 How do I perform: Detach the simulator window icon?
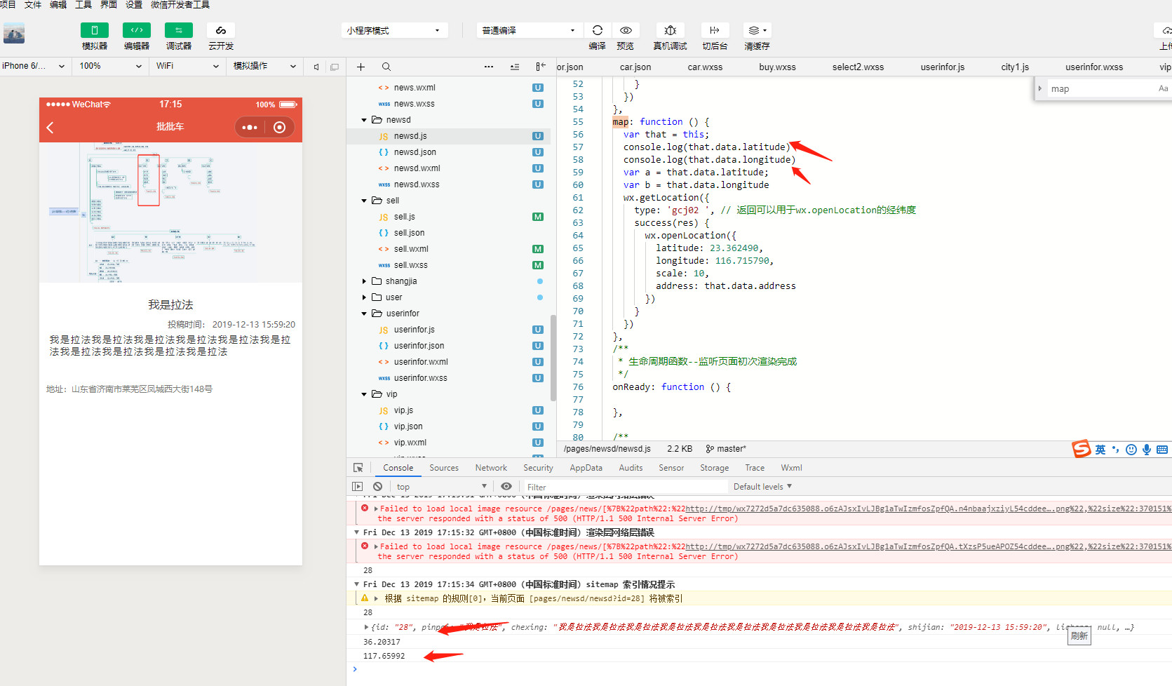point(335,67)
